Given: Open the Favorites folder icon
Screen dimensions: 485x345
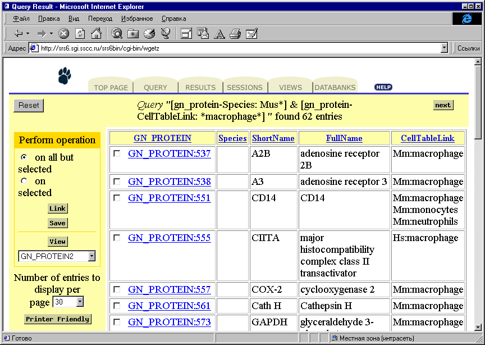Looking at the screenshot, I should 133,34.
